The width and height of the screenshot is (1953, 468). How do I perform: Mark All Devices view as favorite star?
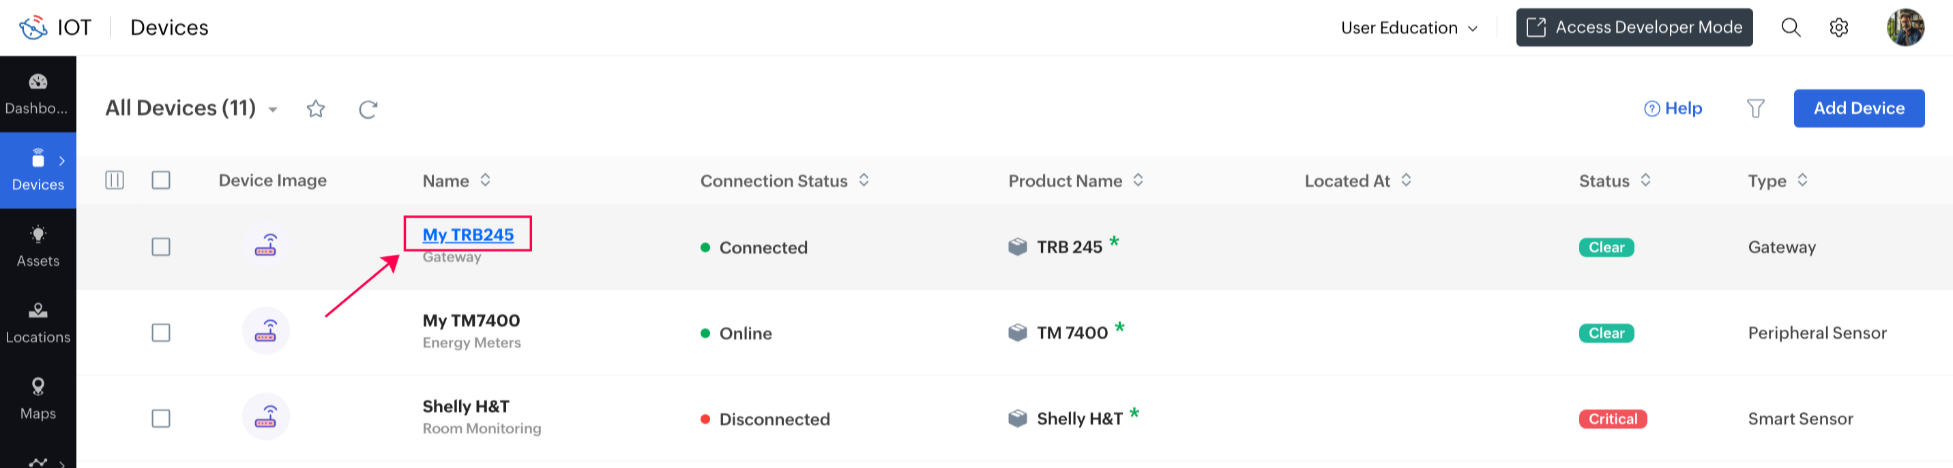315,109
